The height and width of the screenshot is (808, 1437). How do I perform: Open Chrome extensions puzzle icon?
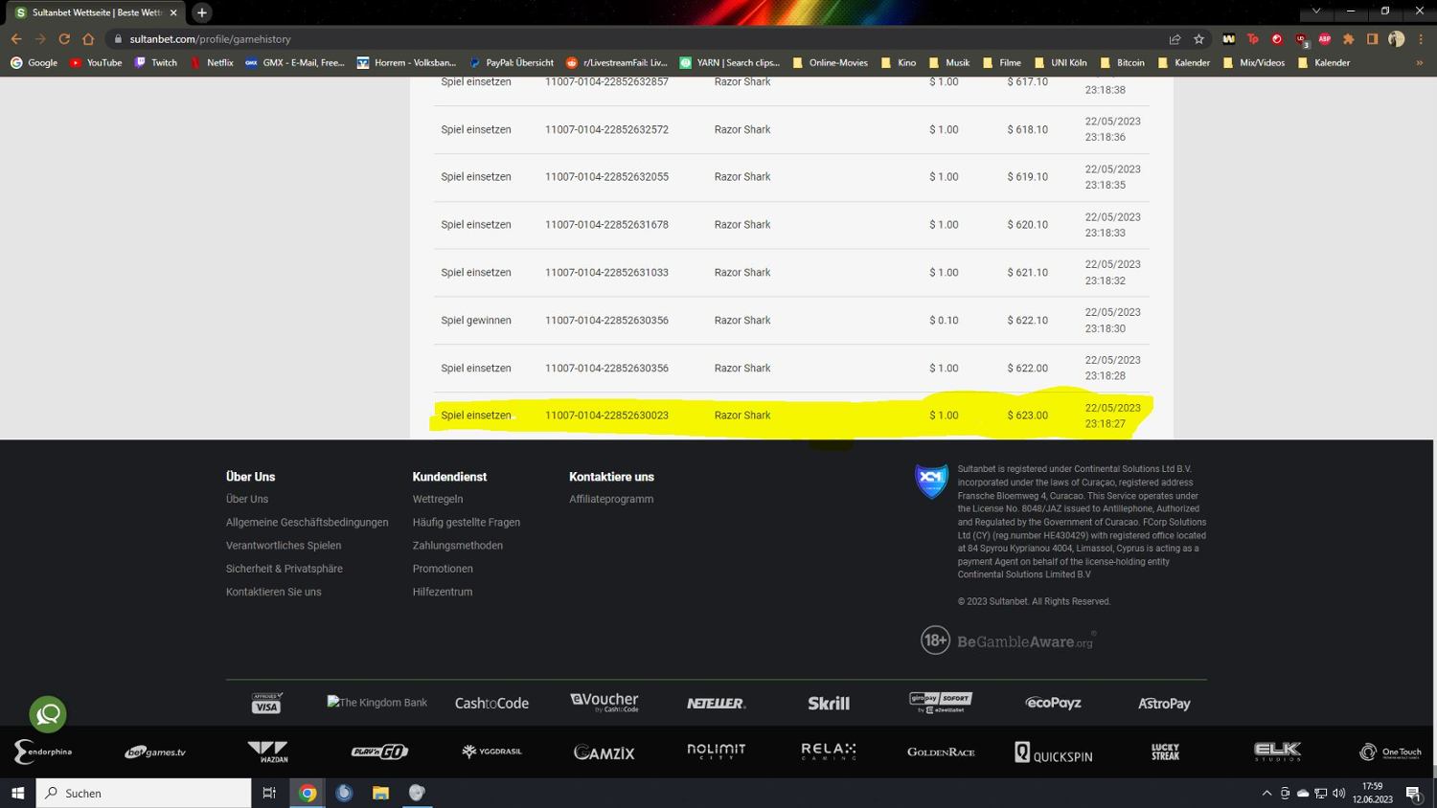[x=1348, y=39]
